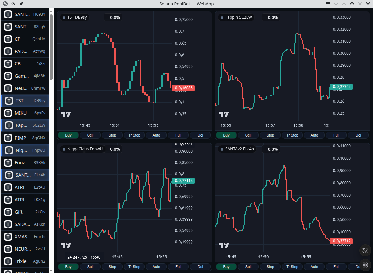Open the grid layout floating button

365,265
